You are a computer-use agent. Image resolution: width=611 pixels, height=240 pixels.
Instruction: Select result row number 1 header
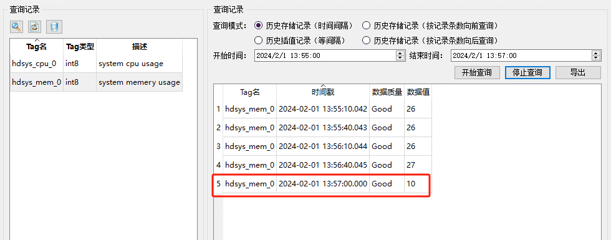pyautogui.click(x=219, y=109)
